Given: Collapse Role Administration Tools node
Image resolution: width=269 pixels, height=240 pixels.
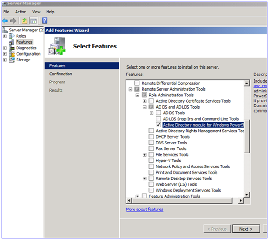Looking at the screenshot, I should click(x=138, y=95).
